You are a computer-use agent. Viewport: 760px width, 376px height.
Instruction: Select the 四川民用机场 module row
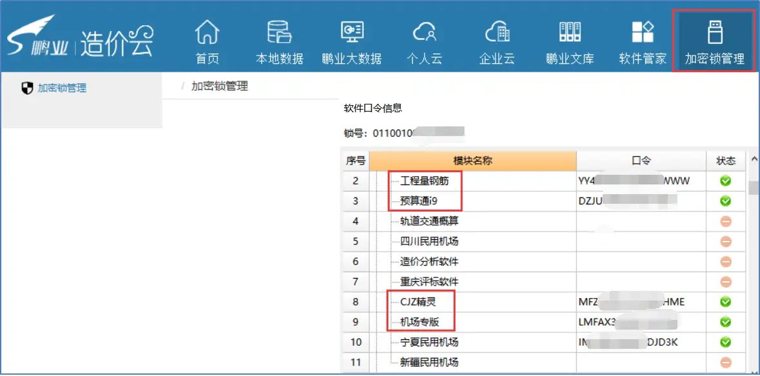(x=545, y=241)
